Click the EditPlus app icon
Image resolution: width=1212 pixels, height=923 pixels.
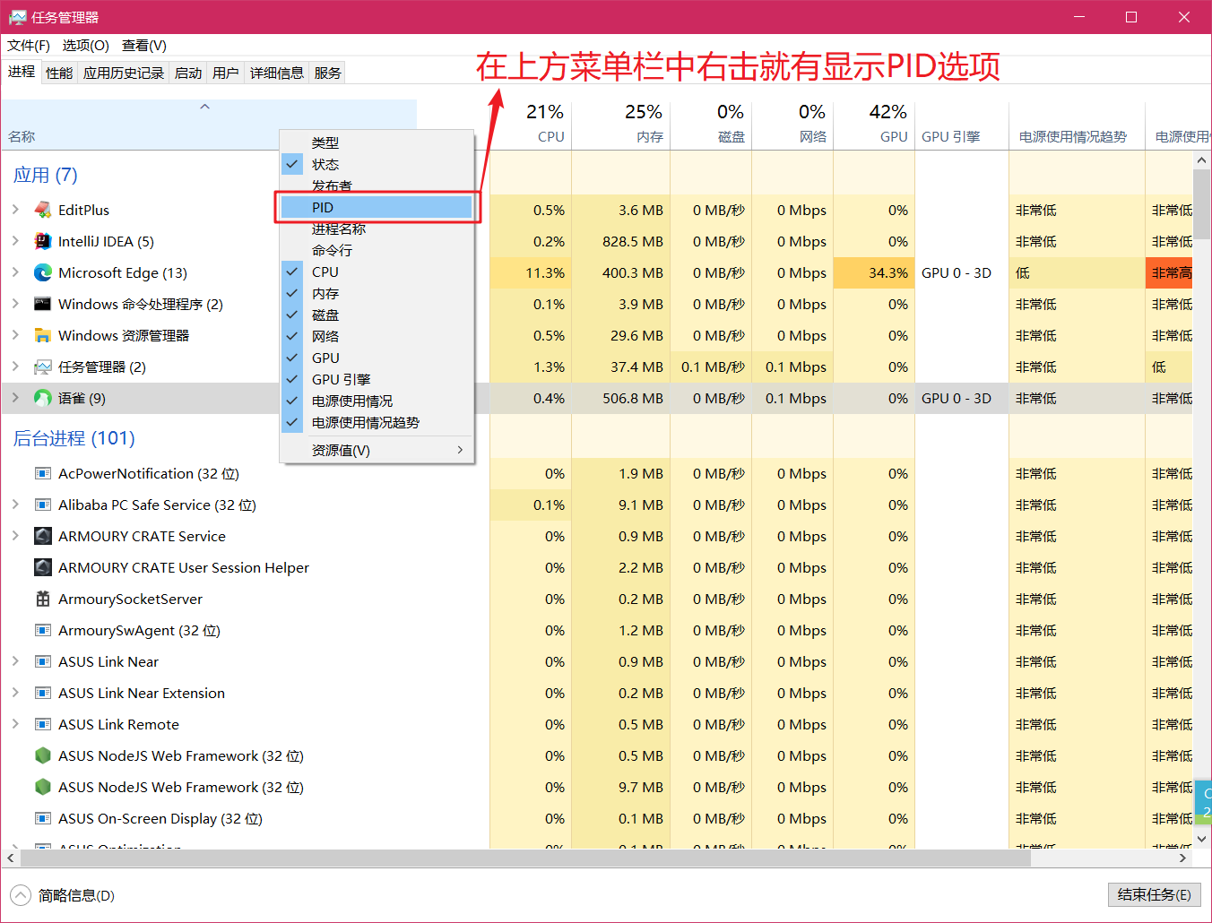pyautogui.click(x=42, y=210)
